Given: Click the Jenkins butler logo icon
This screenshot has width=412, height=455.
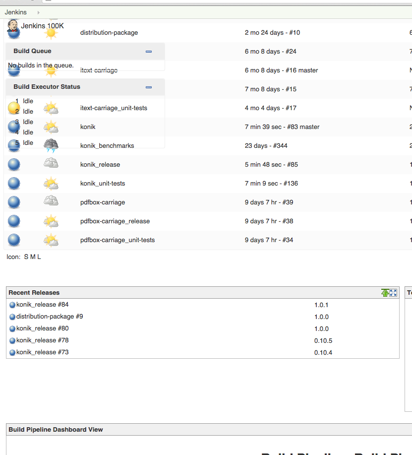Looking at the screenshot, I should point(13,26).
